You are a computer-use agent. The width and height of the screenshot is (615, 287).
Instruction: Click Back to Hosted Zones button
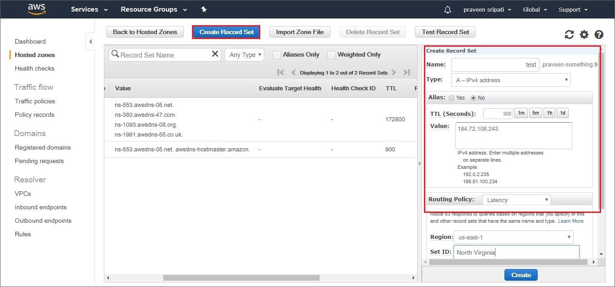tap(145, 32)
